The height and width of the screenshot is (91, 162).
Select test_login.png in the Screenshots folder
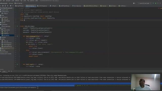[x=6, y=26]
